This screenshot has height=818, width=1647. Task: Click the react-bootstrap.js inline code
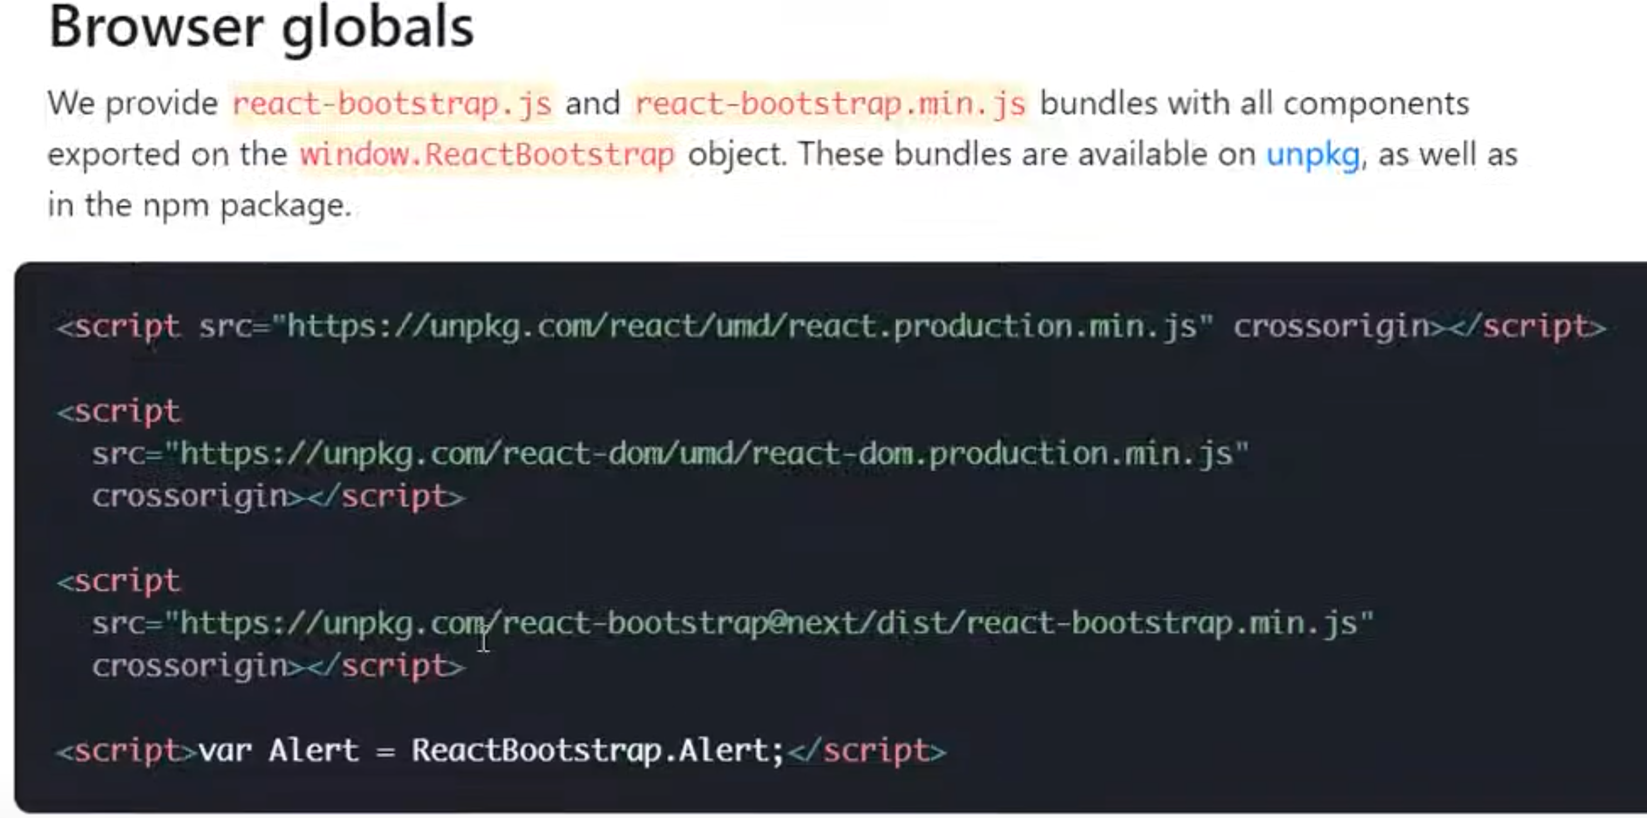392,104
